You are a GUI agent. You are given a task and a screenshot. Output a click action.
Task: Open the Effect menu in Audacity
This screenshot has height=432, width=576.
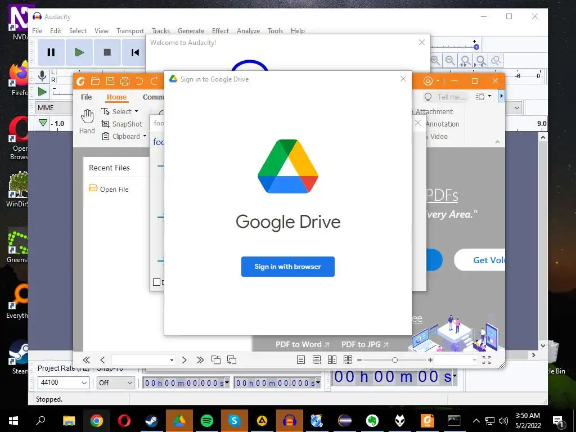220,31
